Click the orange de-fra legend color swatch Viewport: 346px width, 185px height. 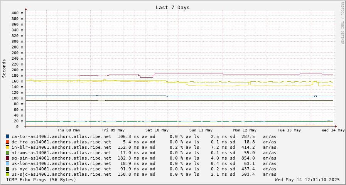point(8,142)
